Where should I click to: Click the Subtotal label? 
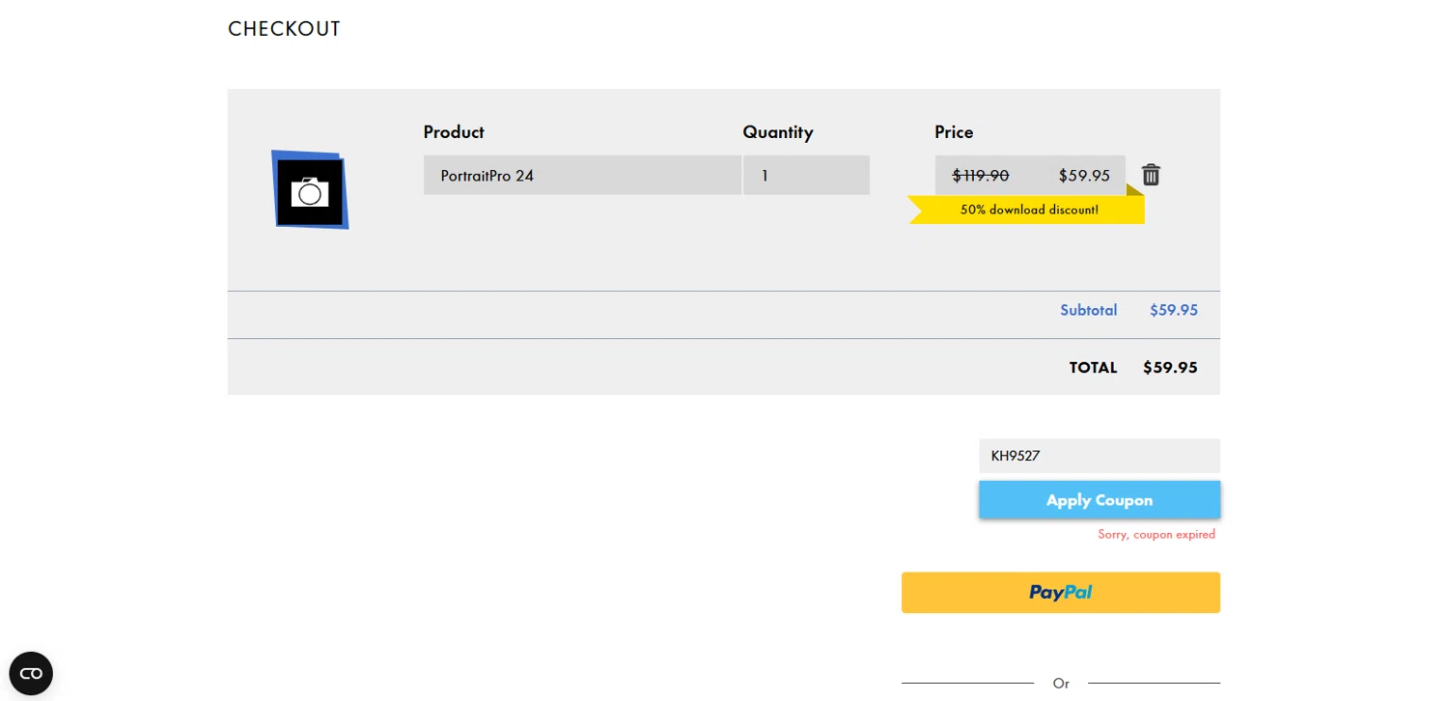pyautogui.click(x=1088, y=310)
